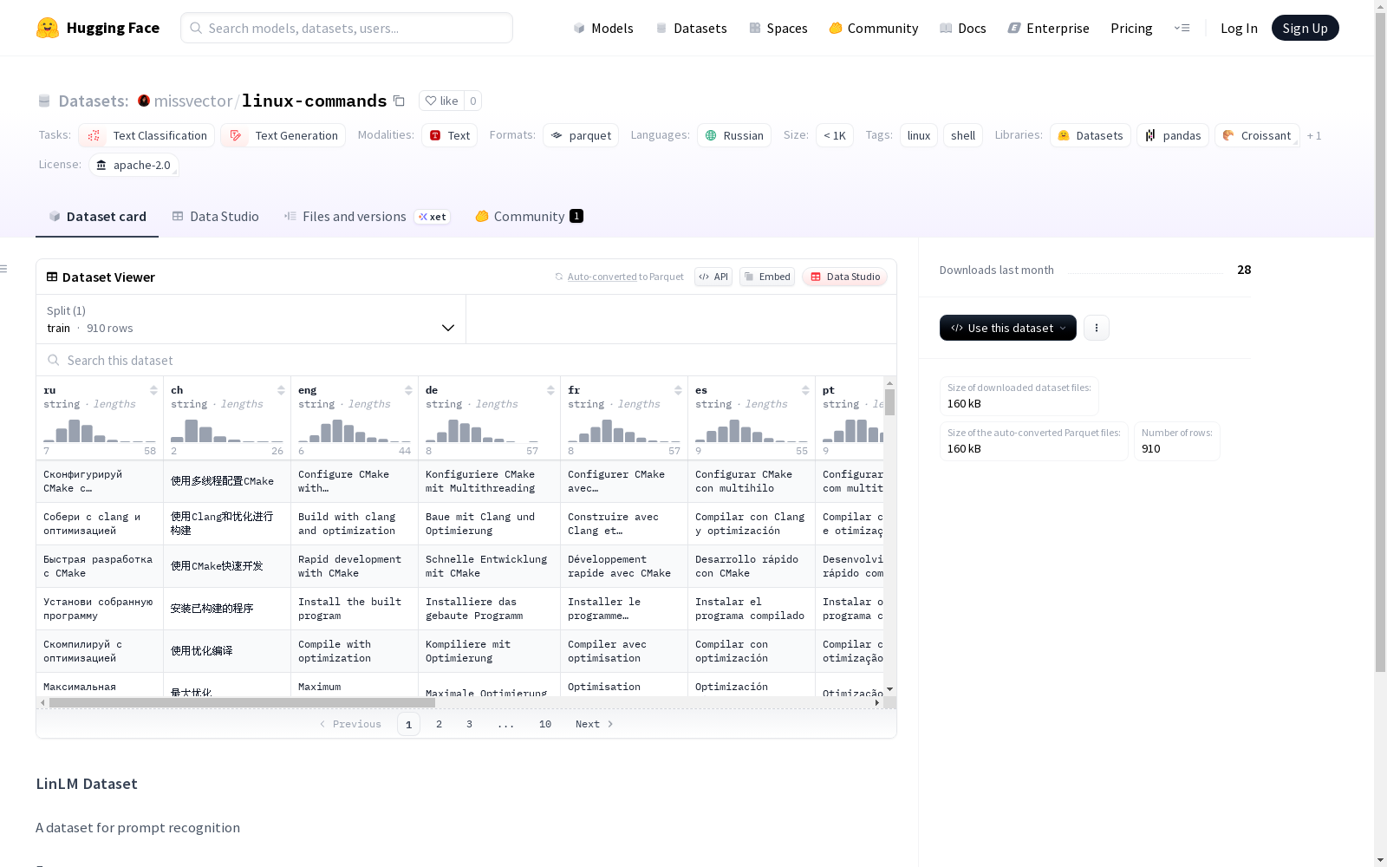Select the parquet format tag
This screenshot has height=867, width=1387.
pyautogui.click(x=581, y=135)
